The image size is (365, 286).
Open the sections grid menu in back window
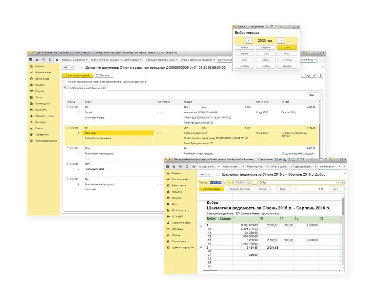click(x=30, y=60)
